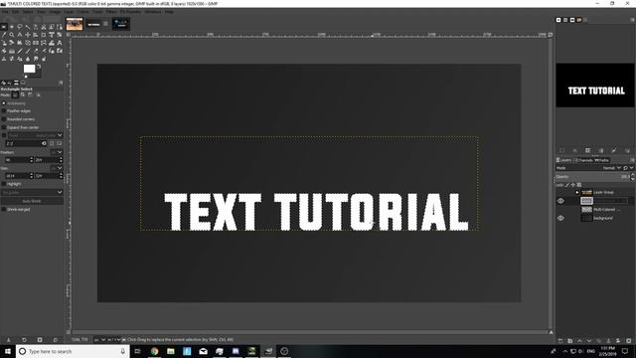Image resolution: width=636 pixels, height=358 pixels.
Task: Select the Smudge tool
Action: (36, 59)
